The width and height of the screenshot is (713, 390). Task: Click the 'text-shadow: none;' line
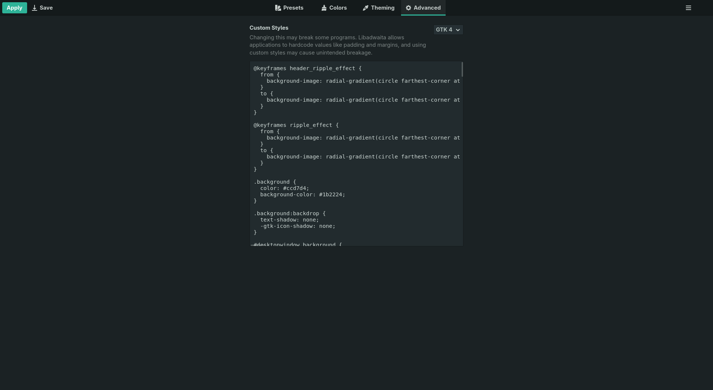[x=289, y=220]
